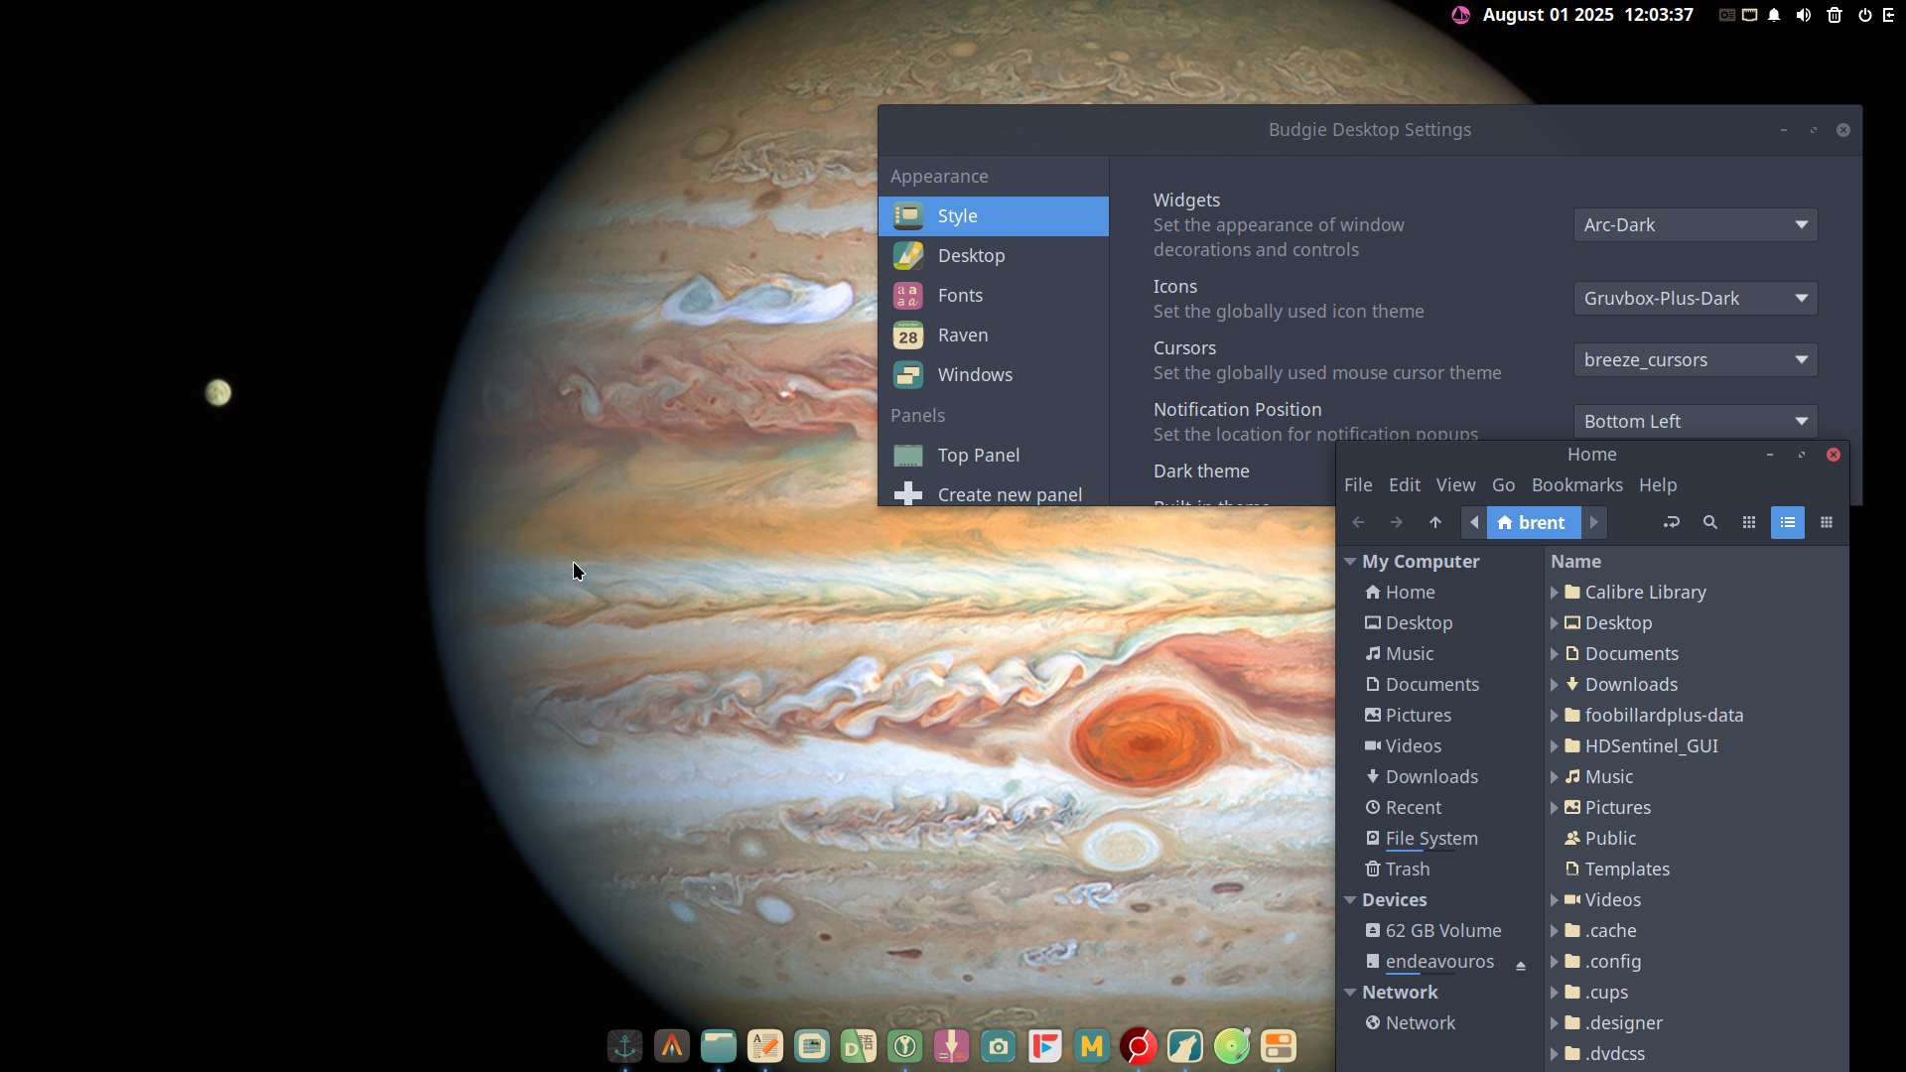This screenshot has height=1072, width=1906.
Task: Launch the text editor from dock
Action: (765, 1046)
